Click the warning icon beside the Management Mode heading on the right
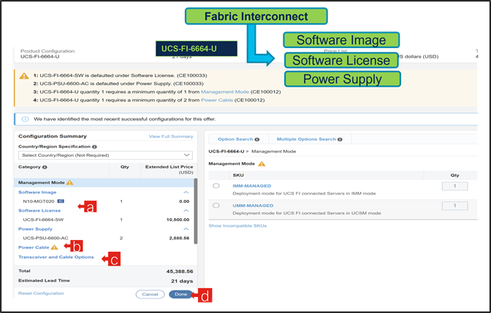 tap(262, 164)
